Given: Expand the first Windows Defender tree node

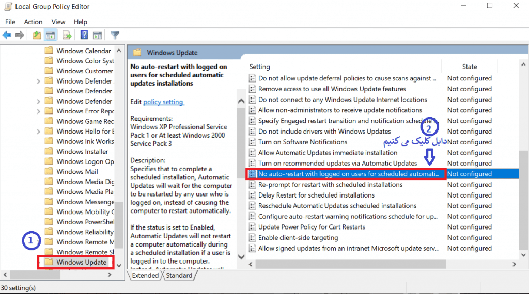Looking at the screenshot, I should pos(38,81).
